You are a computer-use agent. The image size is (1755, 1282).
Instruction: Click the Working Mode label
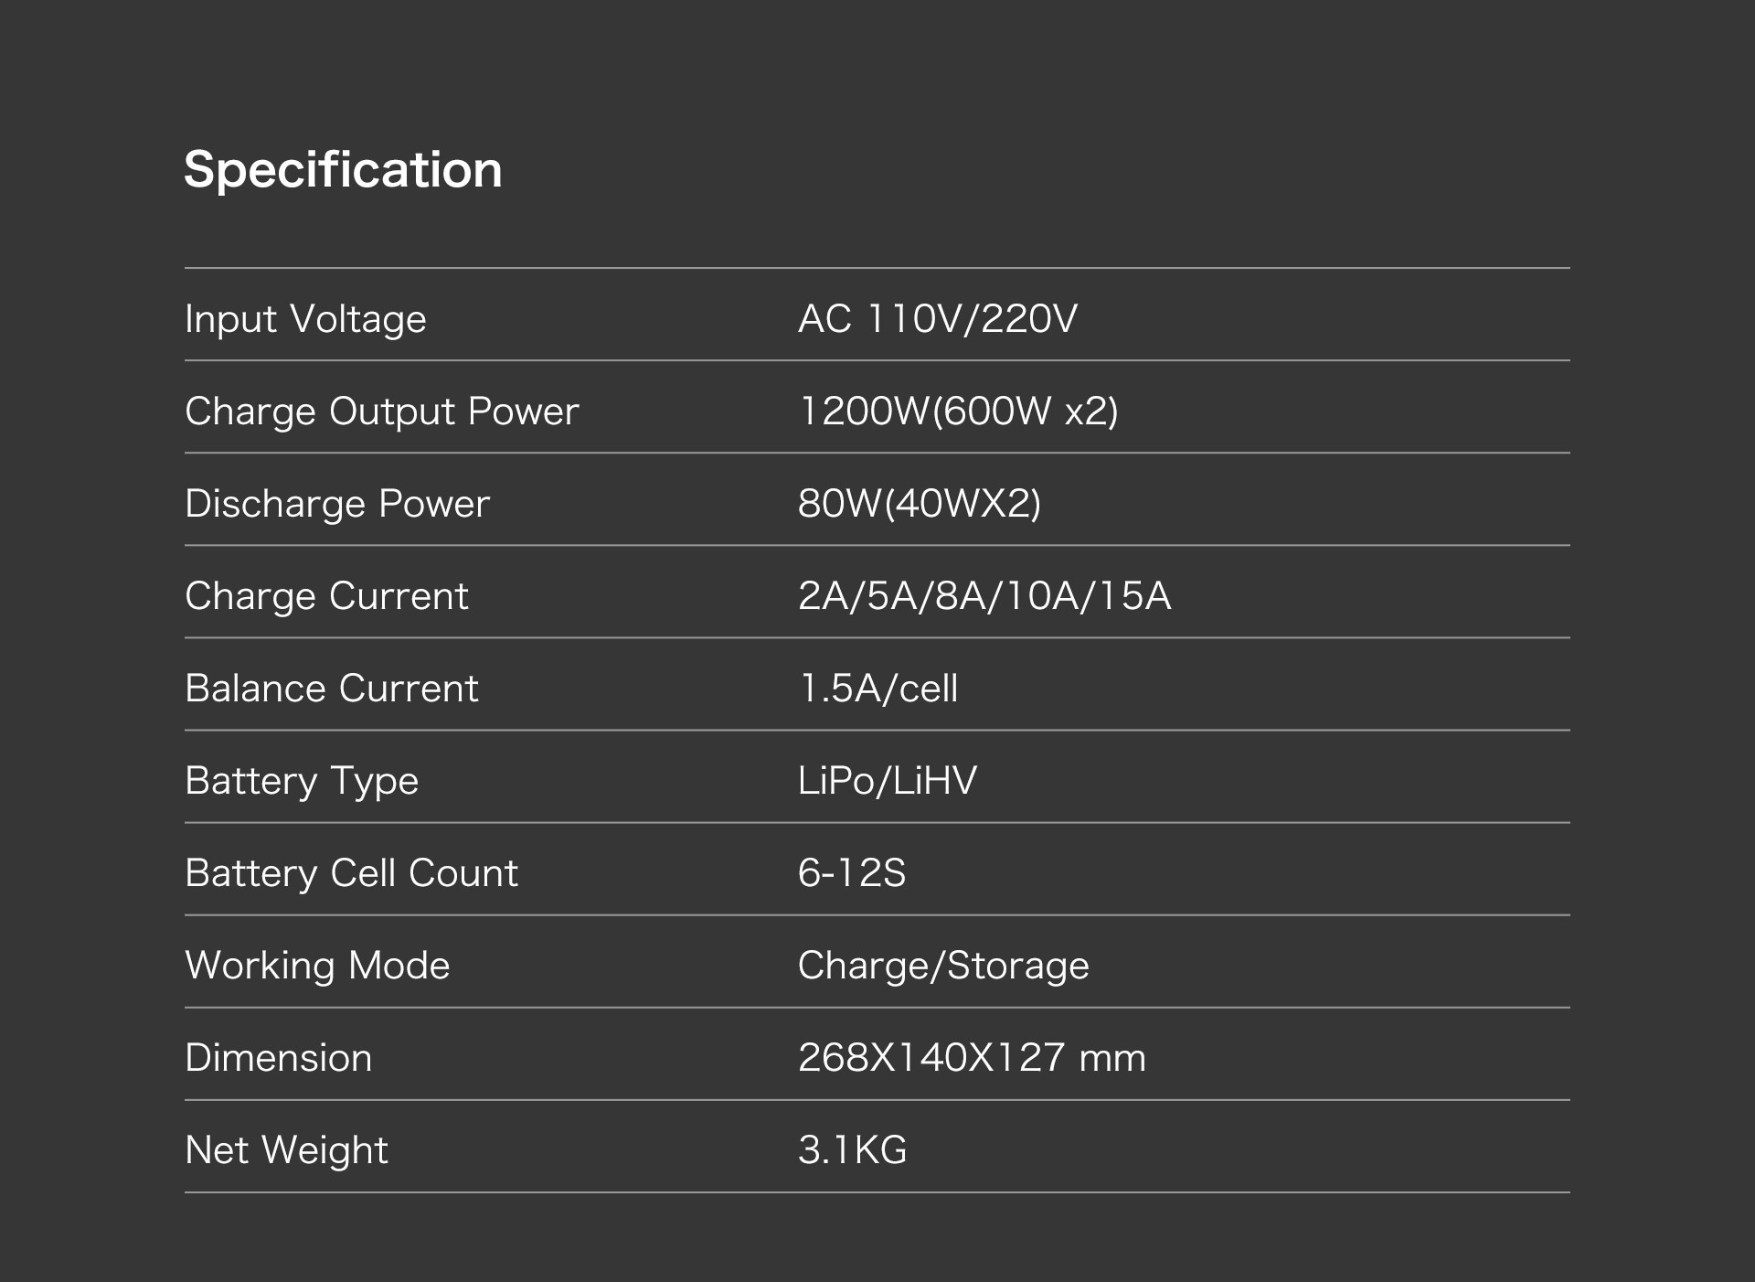pos(317,966)
